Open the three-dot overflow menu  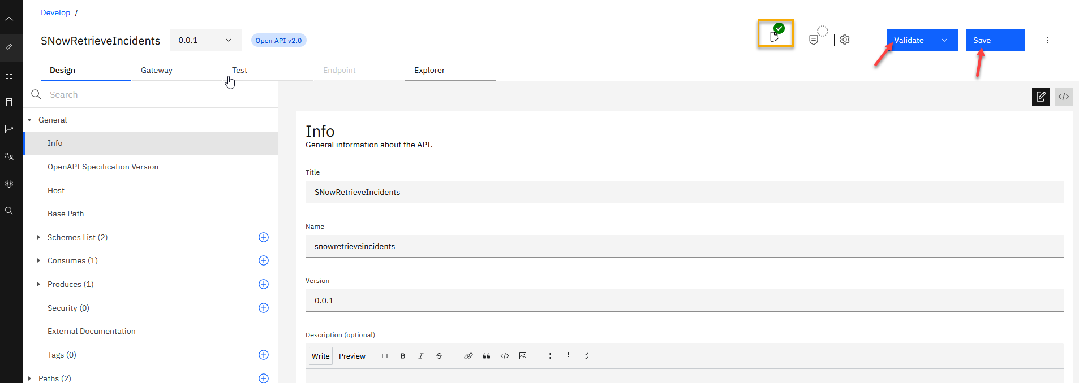tap(1047, 40)
